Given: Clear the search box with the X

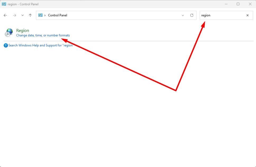Looking at the screenshot, I should pos(248,15).
